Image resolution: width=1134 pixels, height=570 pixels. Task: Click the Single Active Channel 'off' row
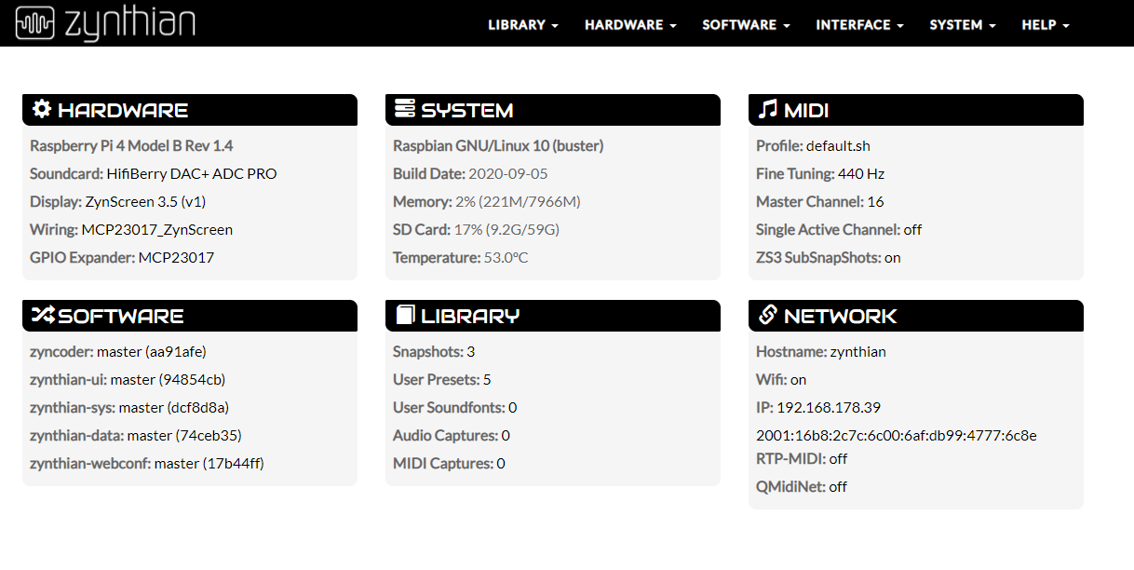[x=839, y=229]
